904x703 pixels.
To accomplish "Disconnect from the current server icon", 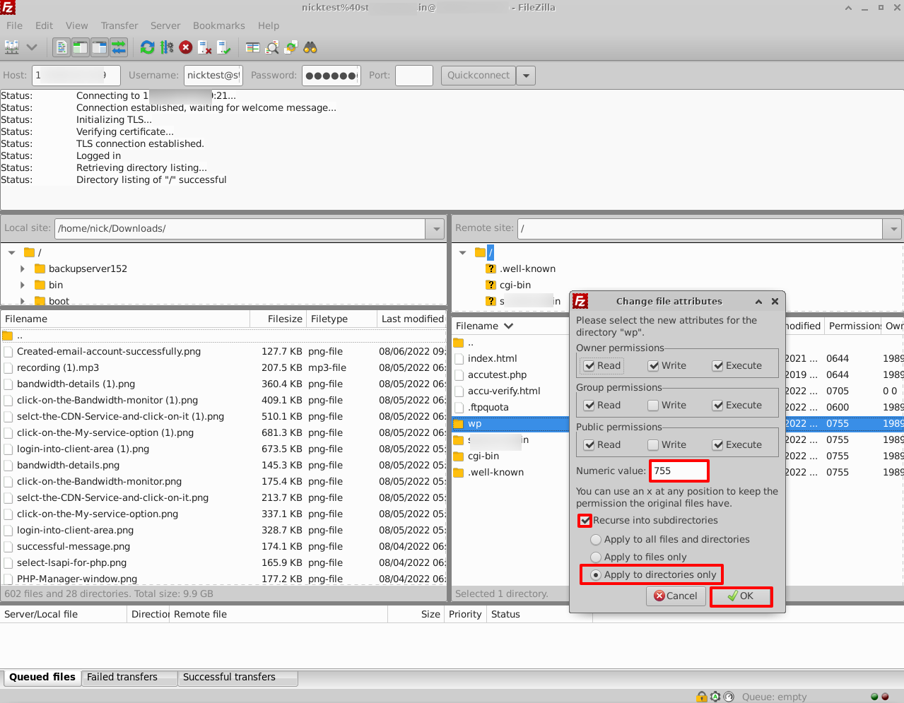I will point(205,47).
